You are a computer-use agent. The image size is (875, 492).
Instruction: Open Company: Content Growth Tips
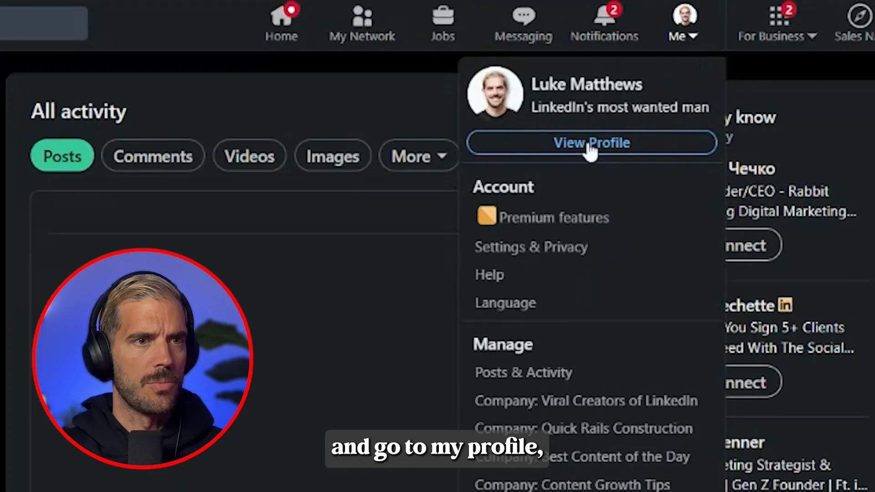coord(572,484)
